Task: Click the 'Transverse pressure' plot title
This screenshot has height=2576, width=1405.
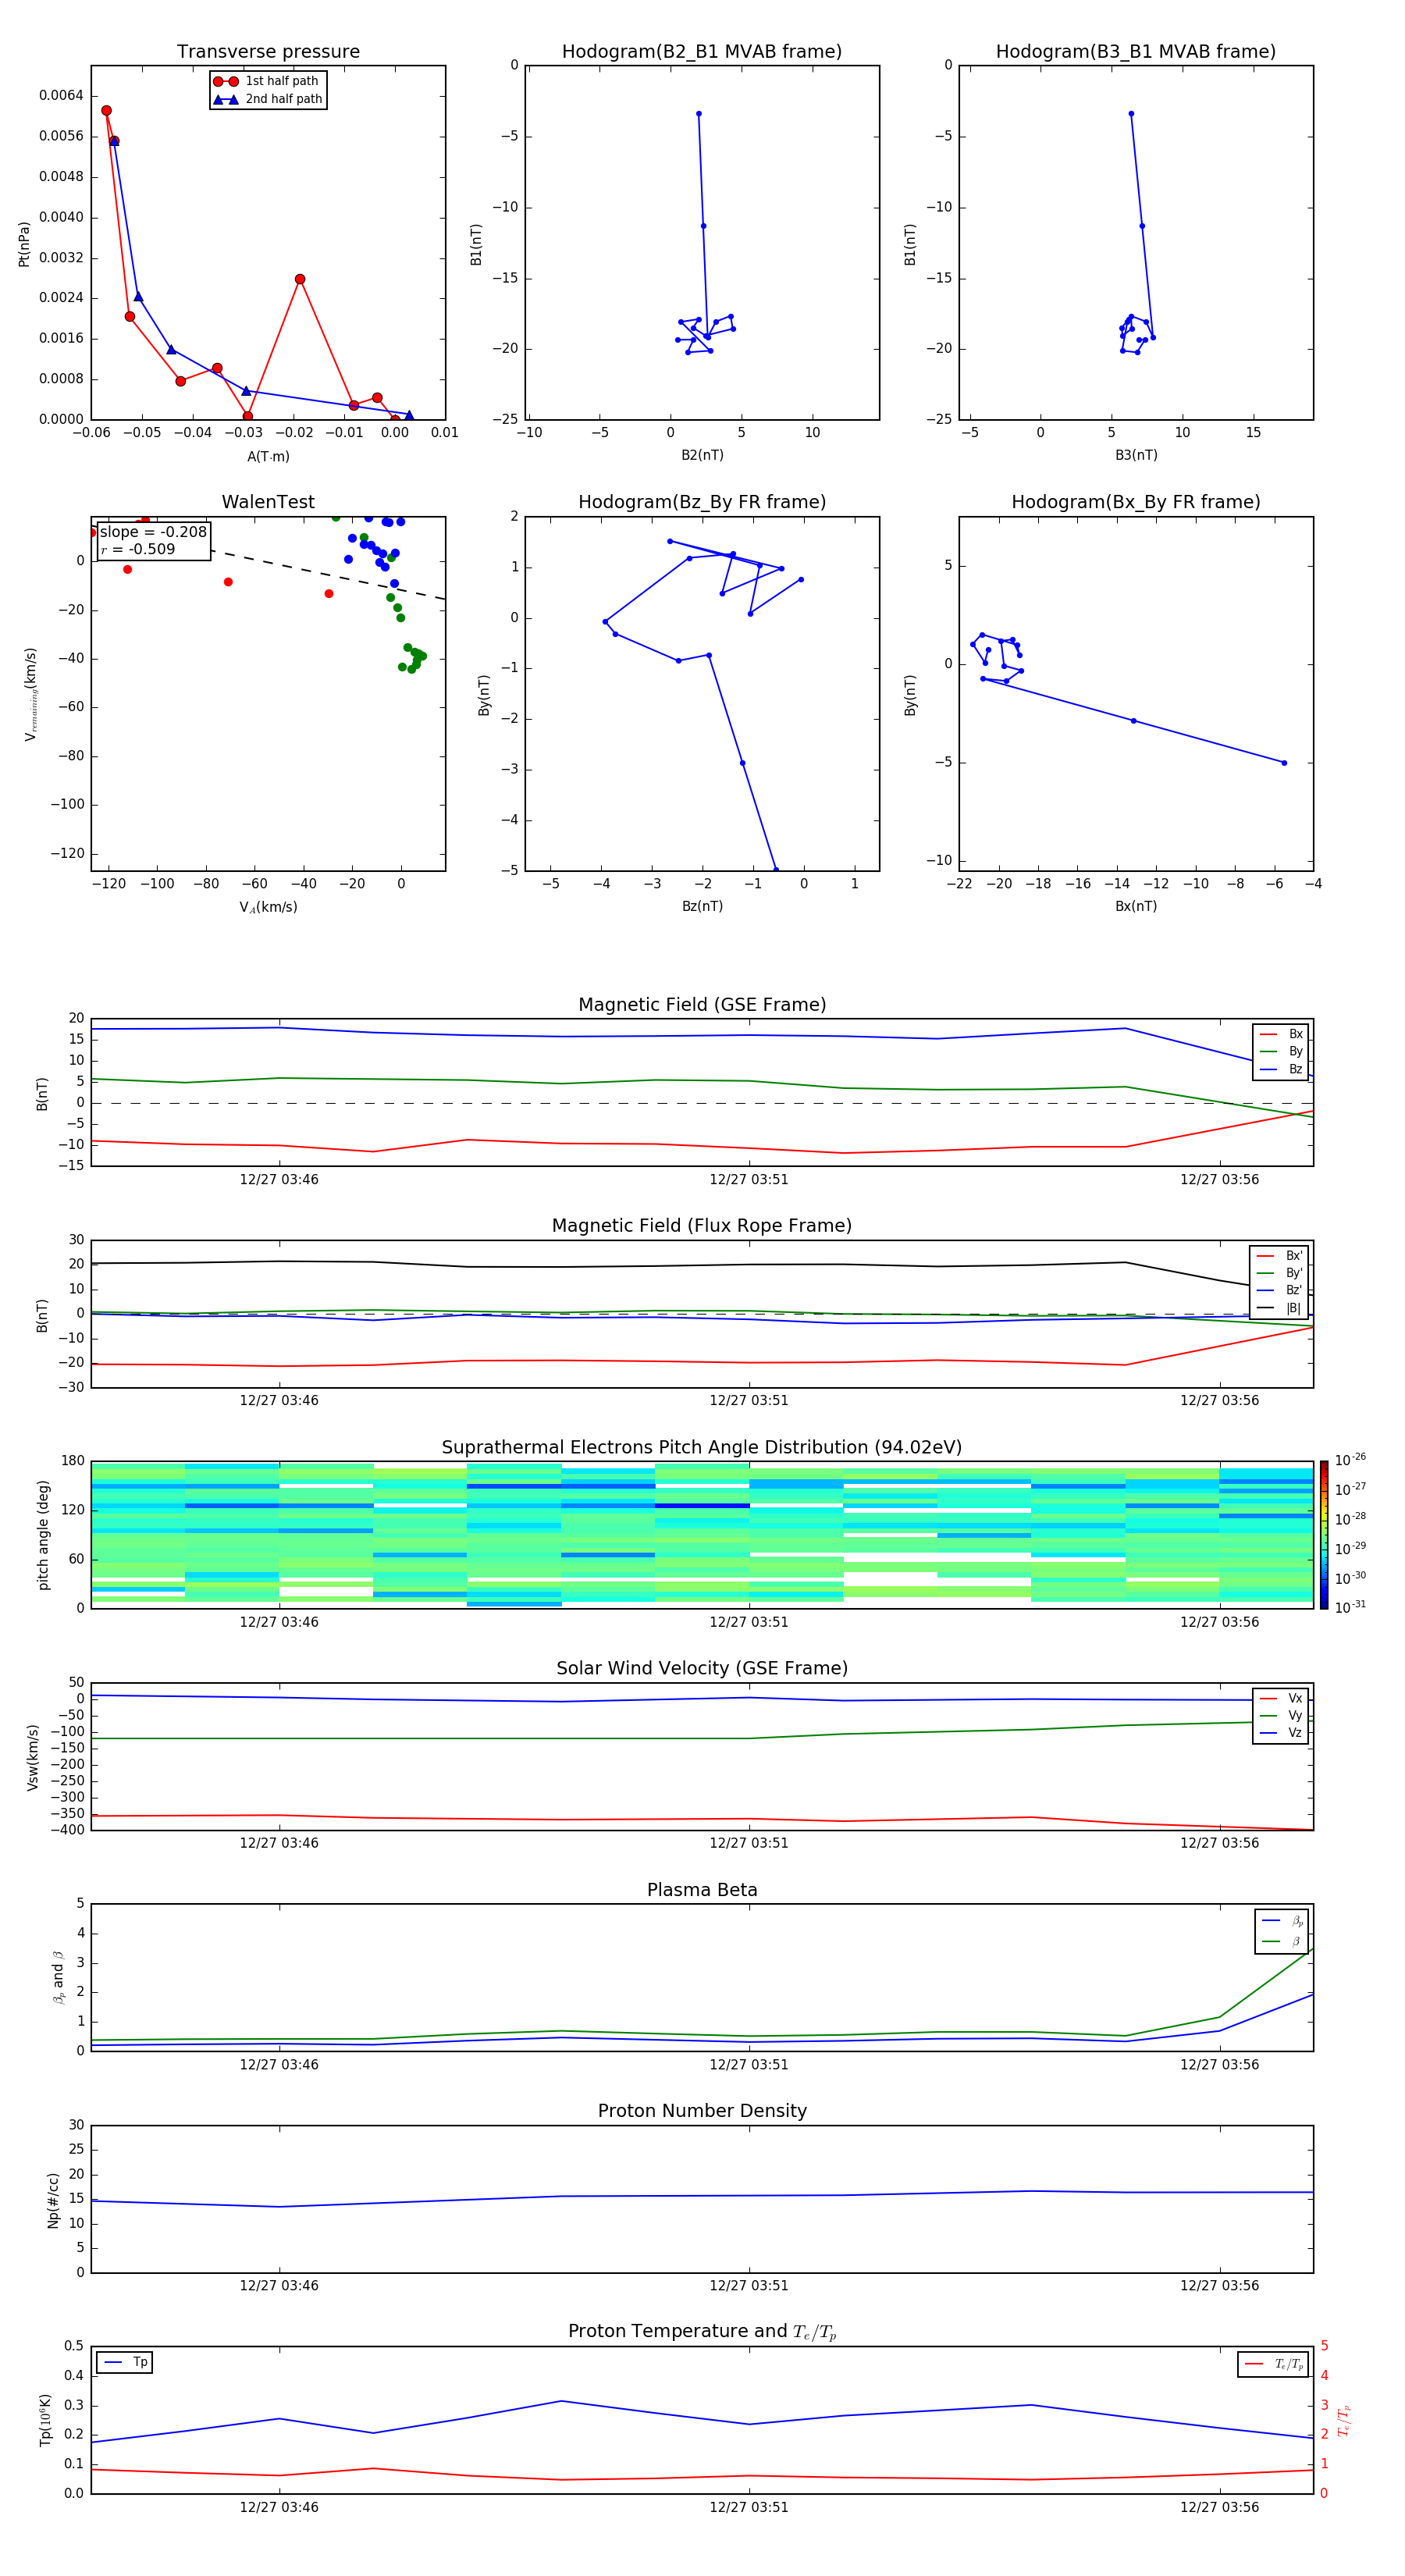Action: click(268, 51)
